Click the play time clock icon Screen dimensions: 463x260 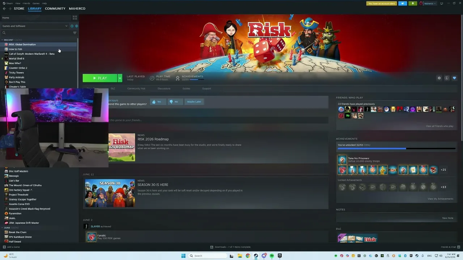click(152, 78)
